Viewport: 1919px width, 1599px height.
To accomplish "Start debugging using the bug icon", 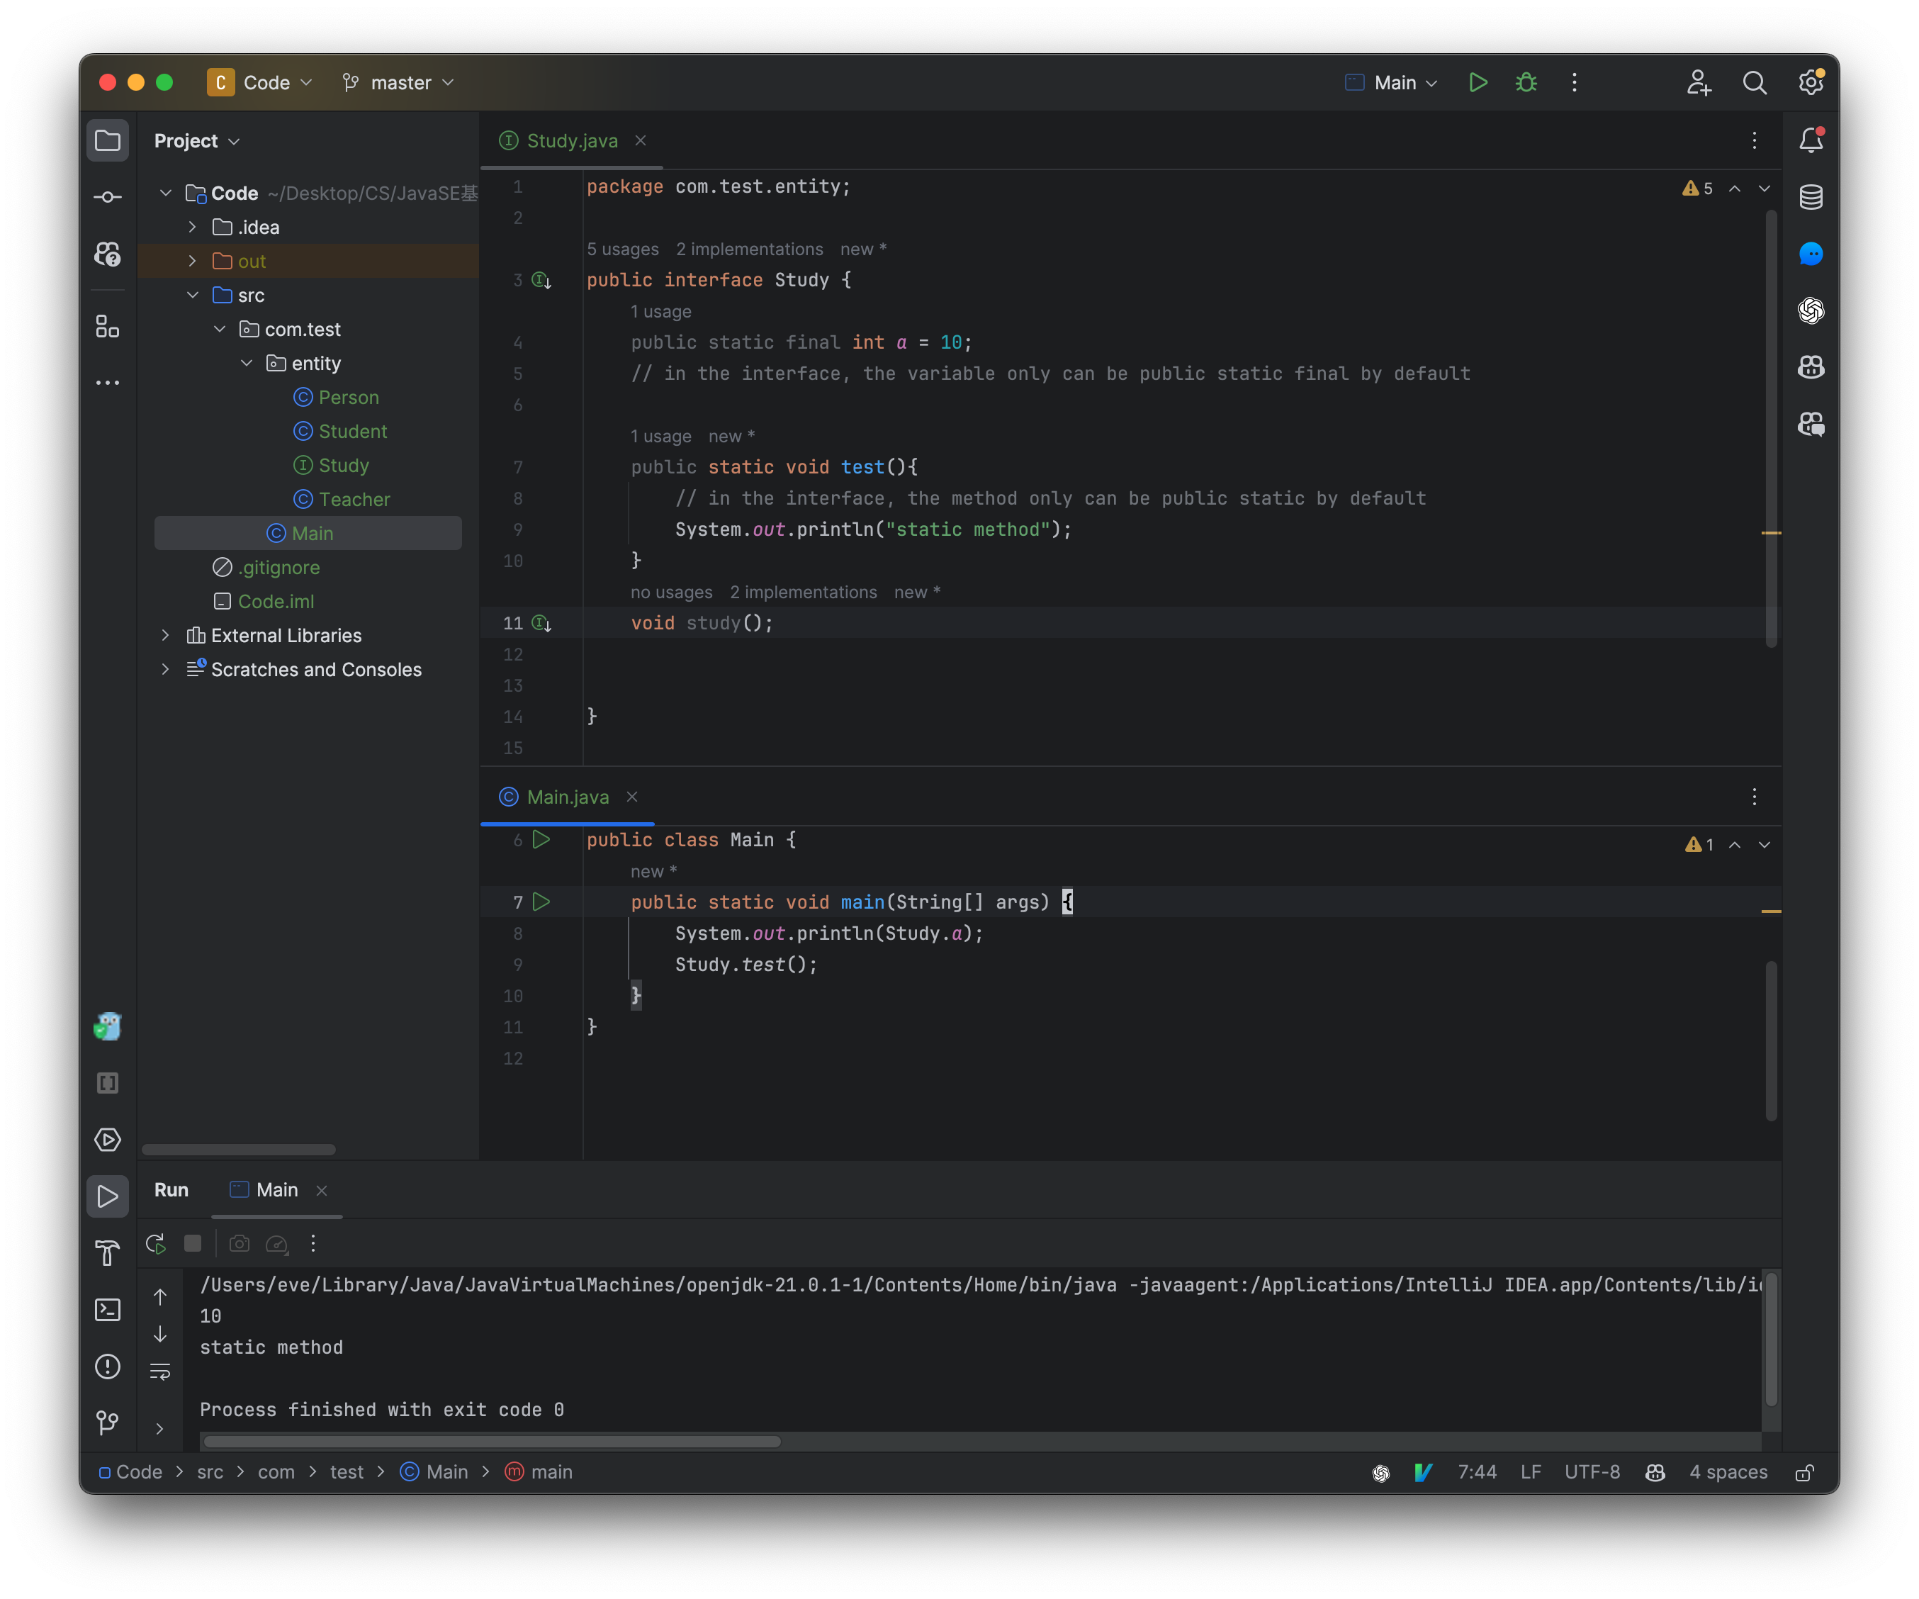I will [x=1526, y=82].
